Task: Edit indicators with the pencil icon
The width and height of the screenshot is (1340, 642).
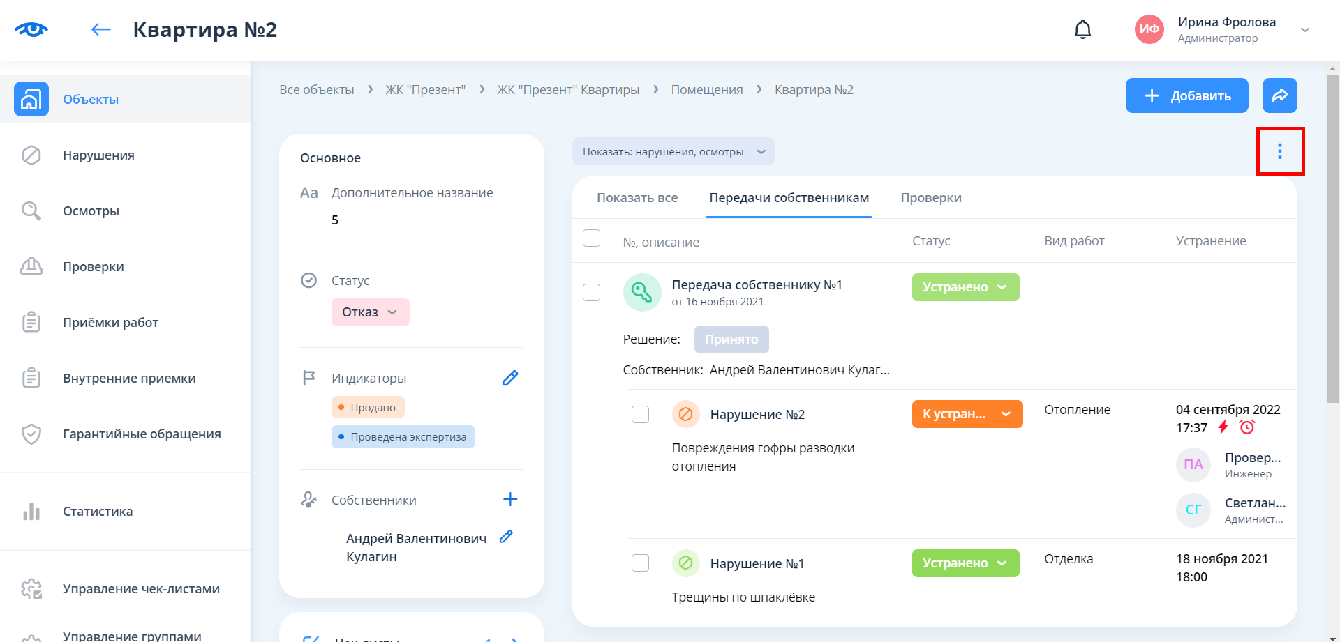Action: click(510, 378)
